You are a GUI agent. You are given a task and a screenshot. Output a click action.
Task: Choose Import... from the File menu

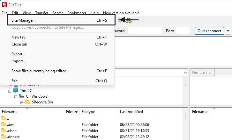tap(59, 61)
